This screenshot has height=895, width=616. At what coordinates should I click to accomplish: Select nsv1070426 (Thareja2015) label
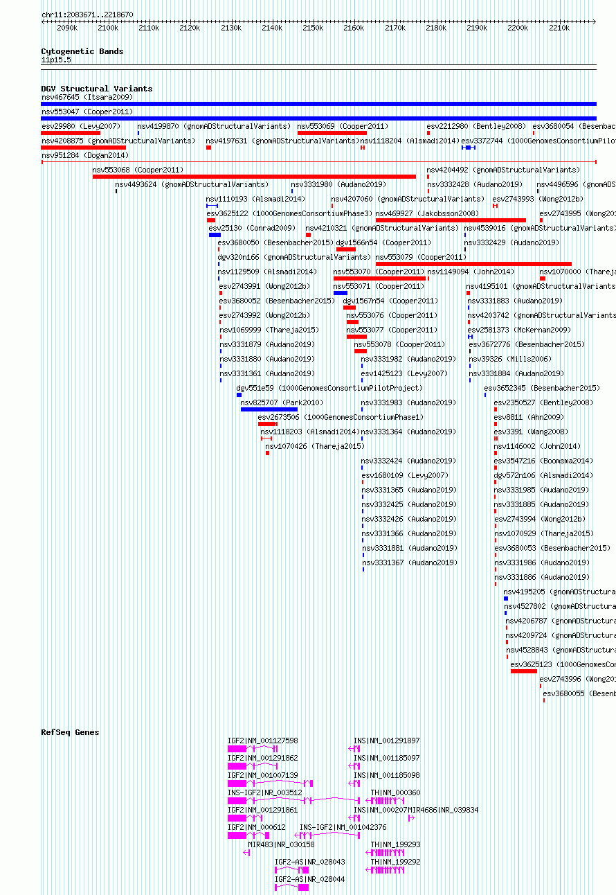315,446
